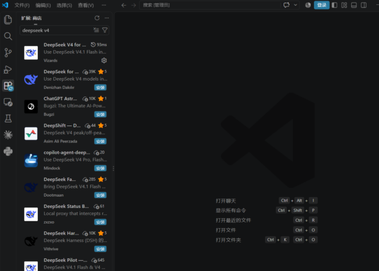The image size is (379, 271).
Task: Open Remote Explorer view
Action: 8,102
